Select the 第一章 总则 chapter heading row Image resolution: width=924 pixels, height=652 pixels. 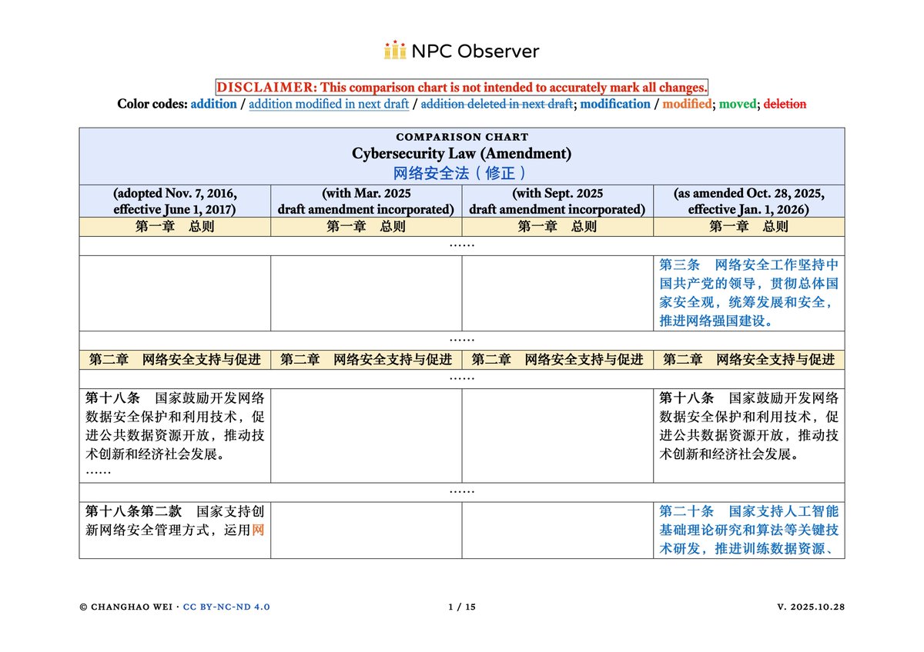[175, 226]
